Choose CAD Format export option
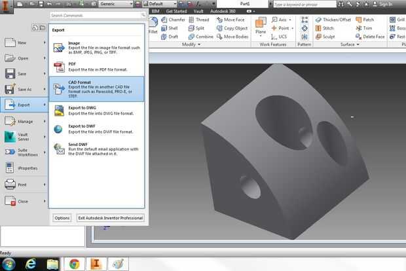Viewport: 406px width, 271px height. tap(96, 89)
